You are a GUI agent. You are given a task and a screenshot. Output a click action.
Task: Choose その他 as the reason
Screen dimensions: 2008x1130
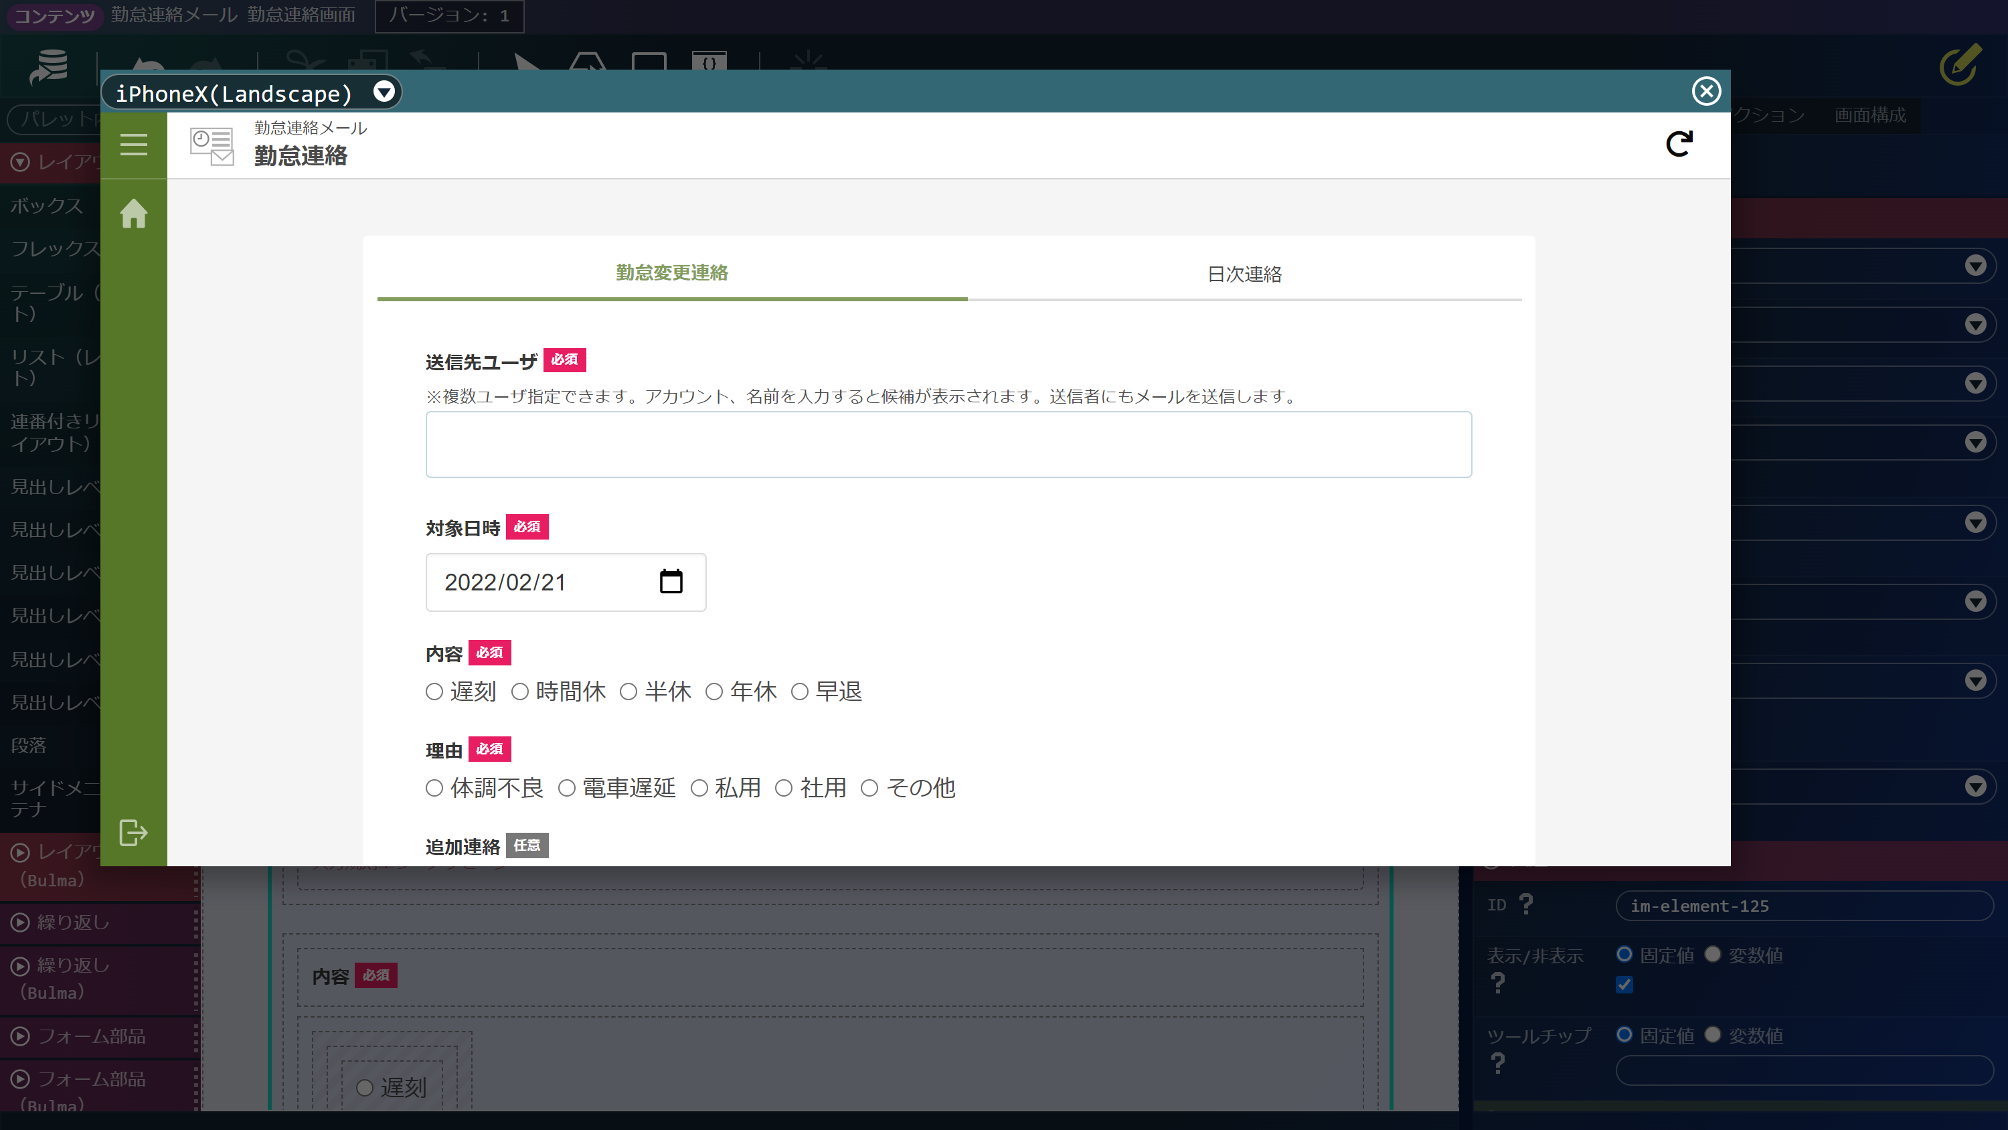point(869,789)
